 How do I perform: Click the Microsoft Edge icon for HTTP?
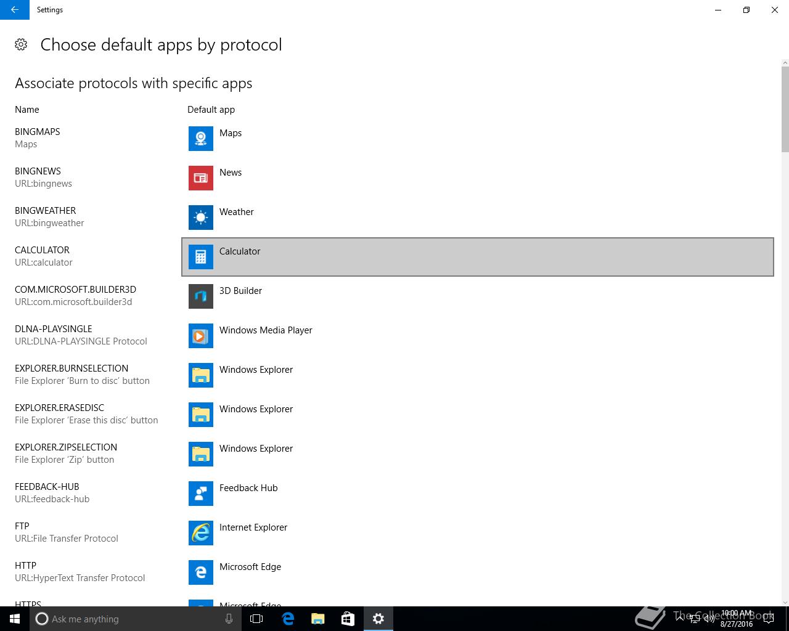pyautogui.click(x=201, y=572)
